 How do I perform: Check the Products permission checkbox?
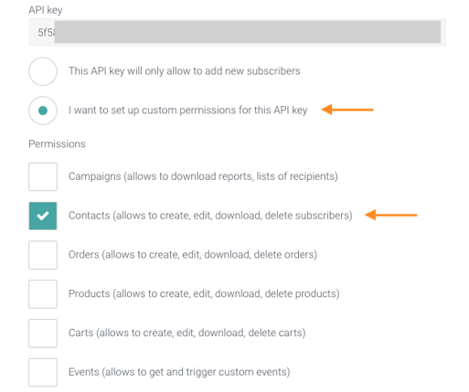tap(43, 294)
